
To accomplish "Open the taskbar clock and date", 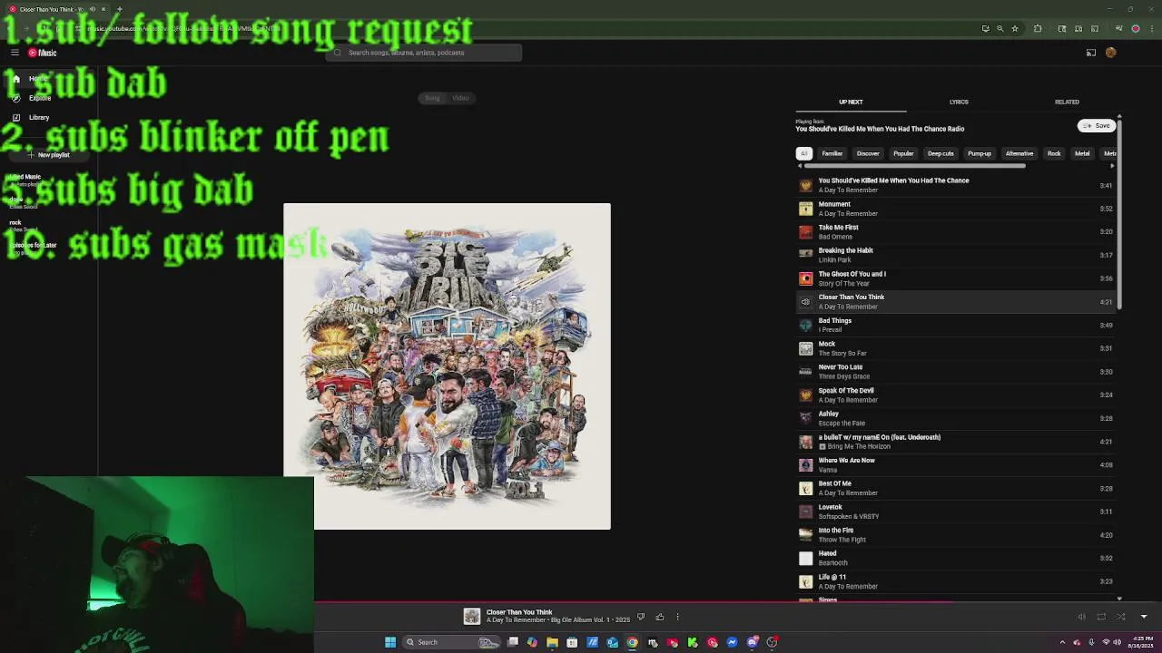I will [1141, 642].
